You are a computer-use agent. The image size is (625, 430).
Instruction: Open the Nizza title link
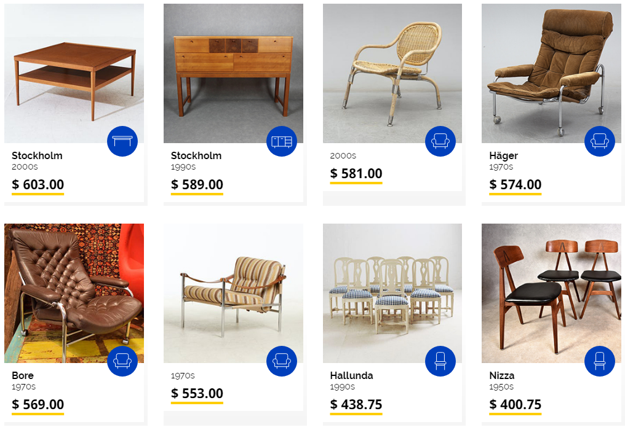coord(502,375)
